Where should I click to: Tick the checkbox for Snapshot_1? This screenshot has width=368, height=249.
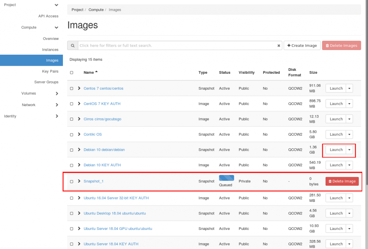tap(72, 181)
